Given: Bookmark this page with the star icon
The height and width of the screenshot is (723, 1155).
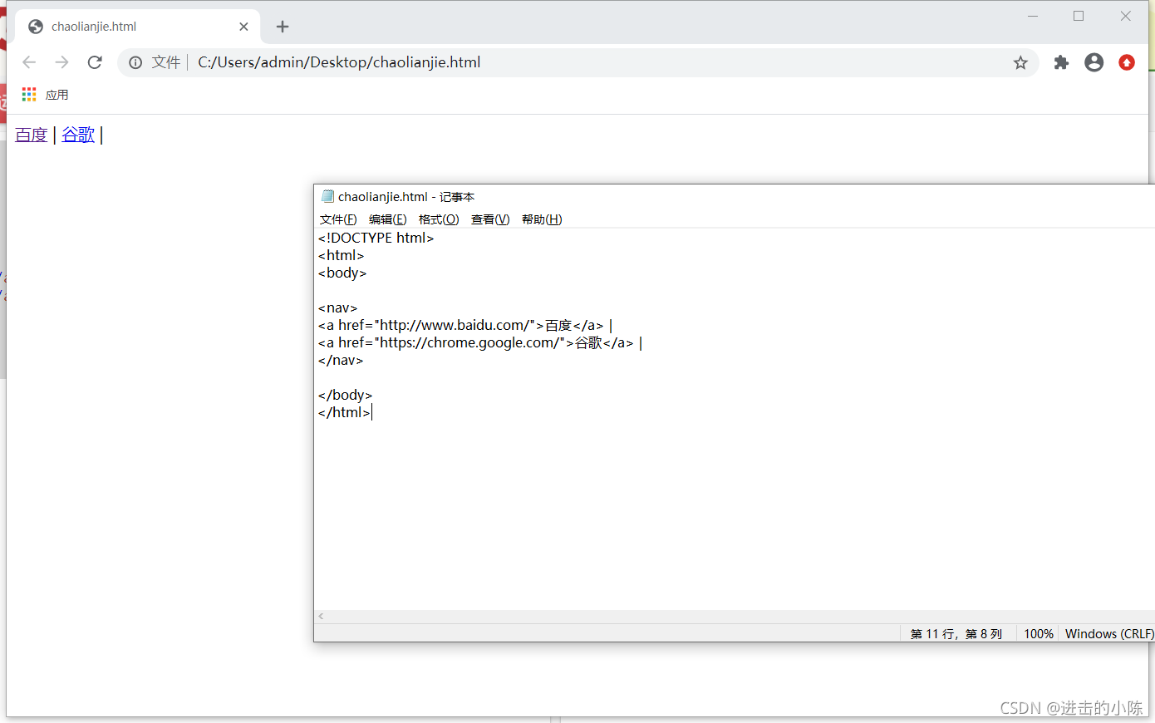Looking at the screenshot, I should (x=1020, y=62).
